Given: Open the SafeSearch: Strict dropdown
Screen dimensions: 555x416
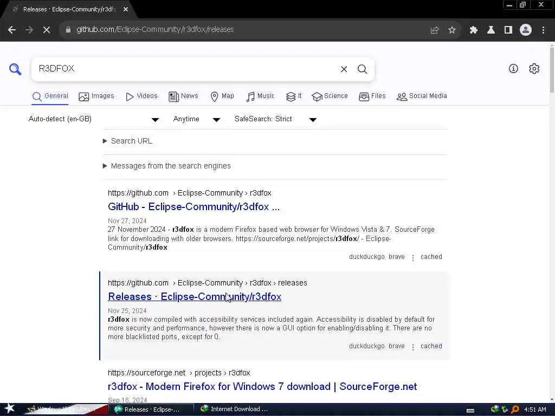Looking at the screenshot, I should [275, 119].
